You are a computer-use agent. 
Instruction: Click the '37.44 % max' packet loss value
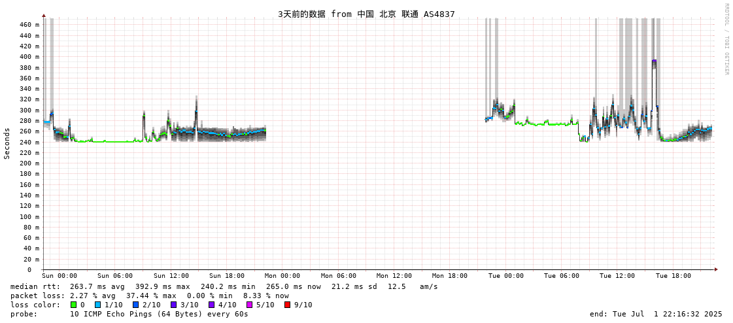tap(152, 296)
